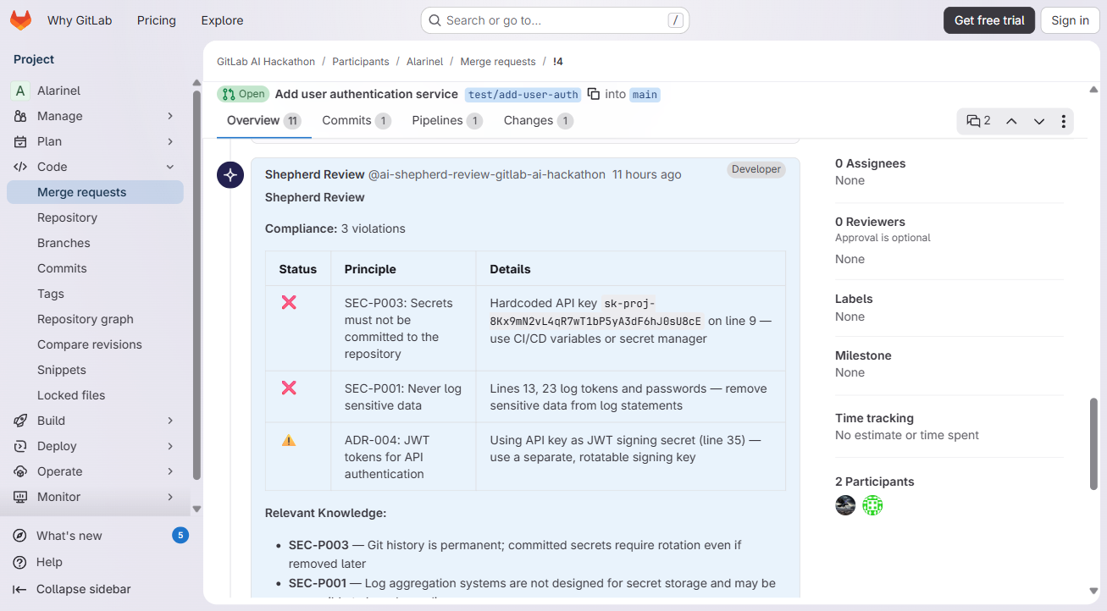Open the merge request kebab actions menu
This screenshot has width=1107, height=611.
[x=1064, y=121]
